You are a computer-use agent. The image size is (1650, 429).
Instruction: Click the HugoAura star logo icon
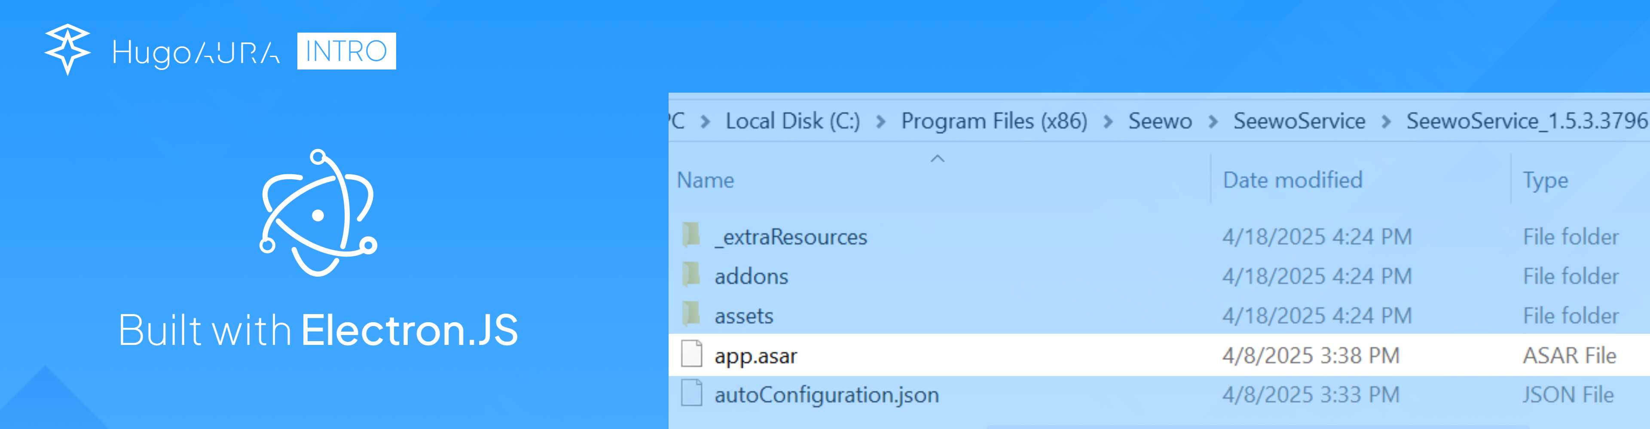click(x=67, y=48)
